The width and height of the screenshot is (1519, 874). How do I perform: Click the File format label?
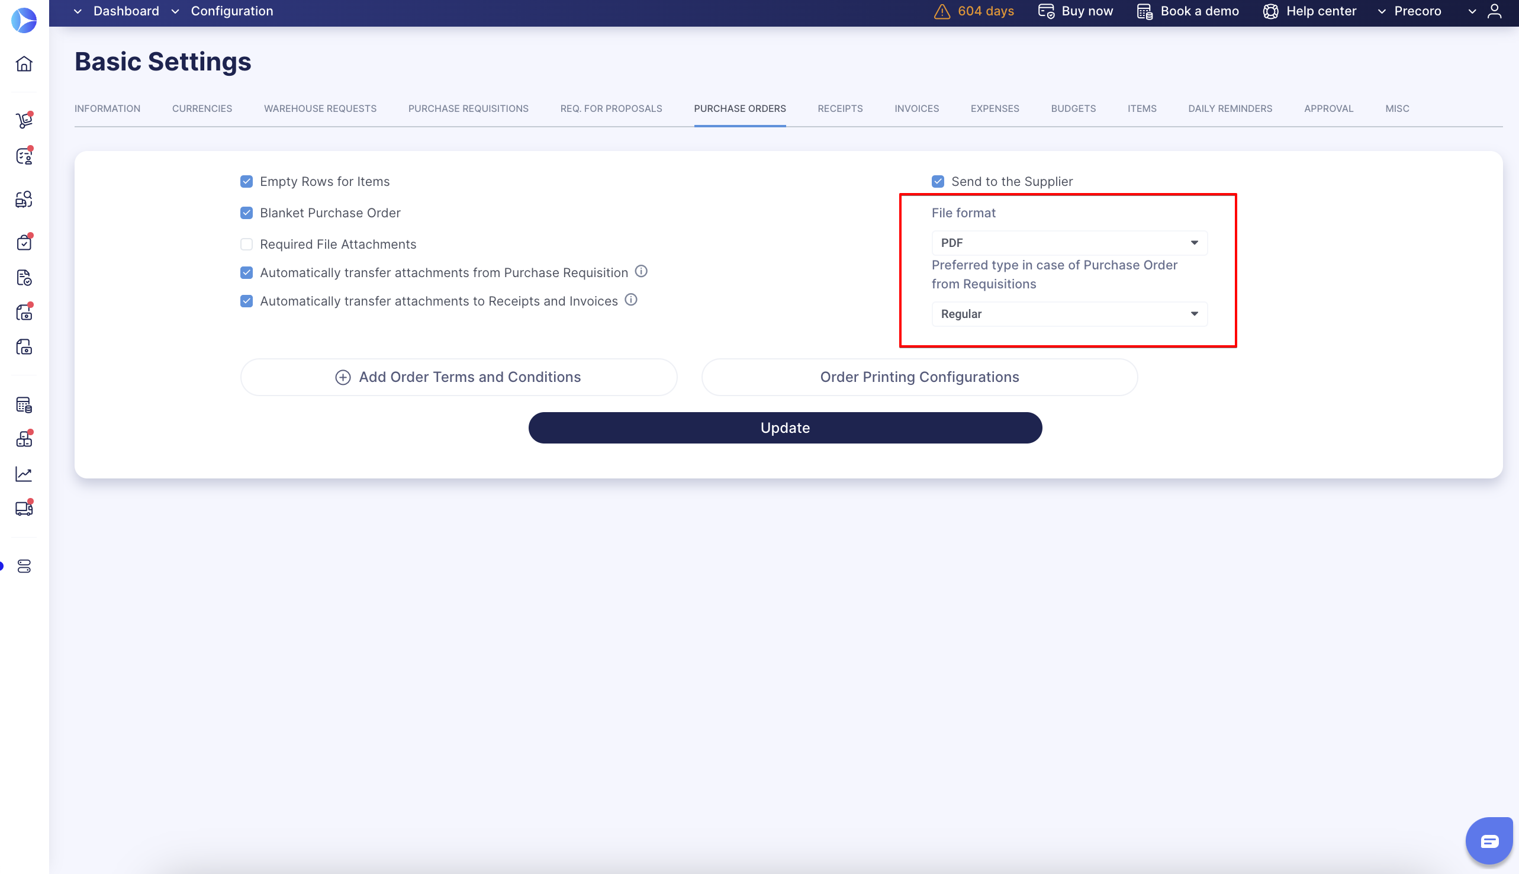pos(964,213)
